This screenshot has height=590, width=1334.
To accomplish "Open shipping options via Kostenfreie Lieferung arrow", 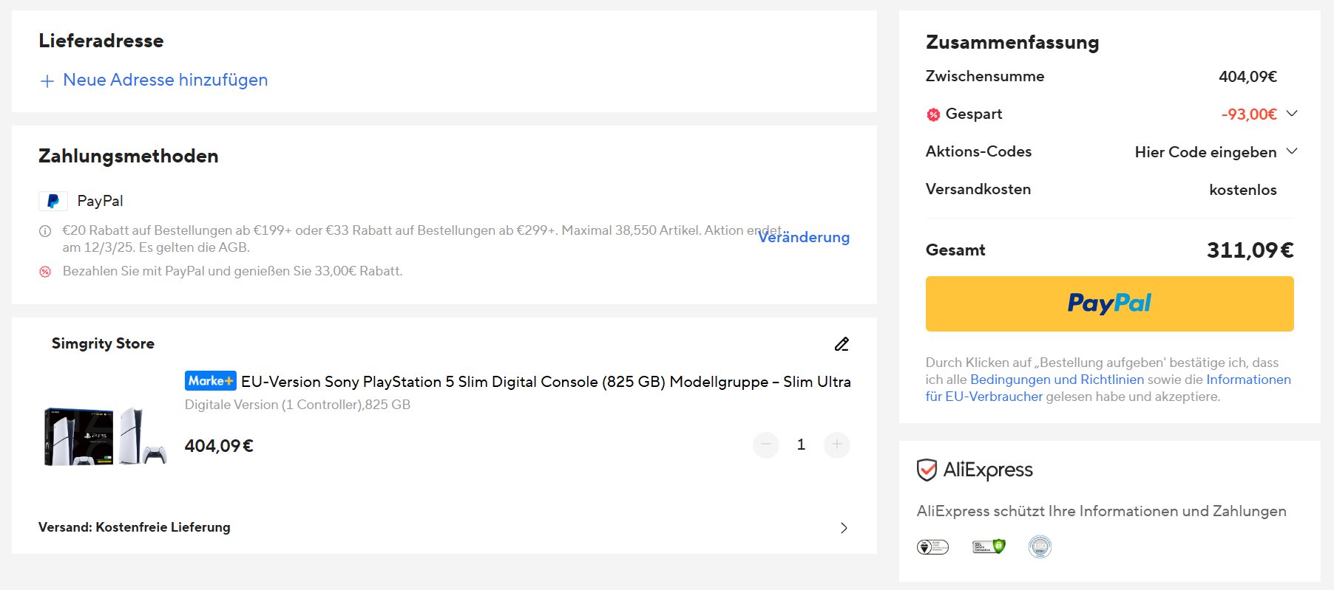I will click(844, 528).
